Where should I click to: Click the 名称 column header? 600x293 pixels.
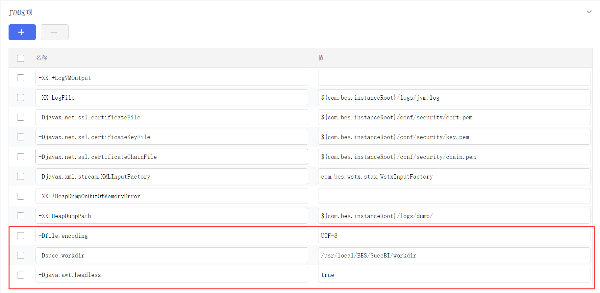pos(42,58)
